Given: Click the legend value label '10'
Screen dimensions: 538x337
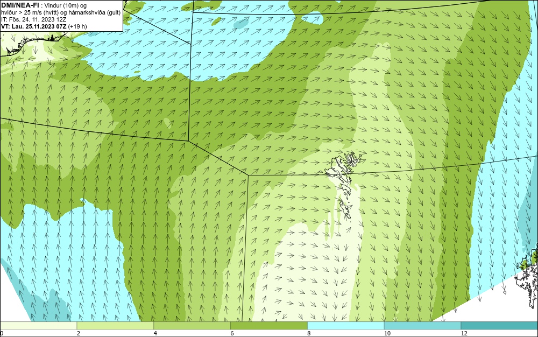Looking at the screenshot, I should click(x=387, y=333).
